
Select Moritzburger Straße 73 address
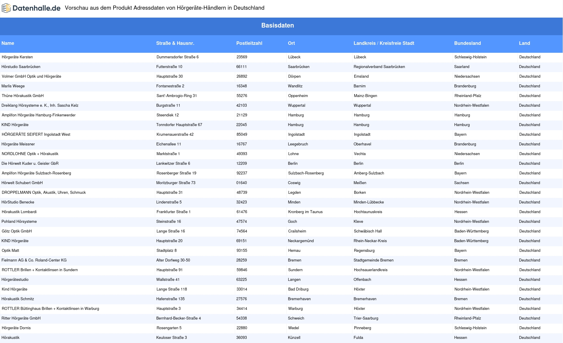tap(176, 183)
